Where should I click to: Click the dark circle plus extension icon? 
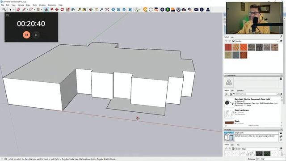162,9
